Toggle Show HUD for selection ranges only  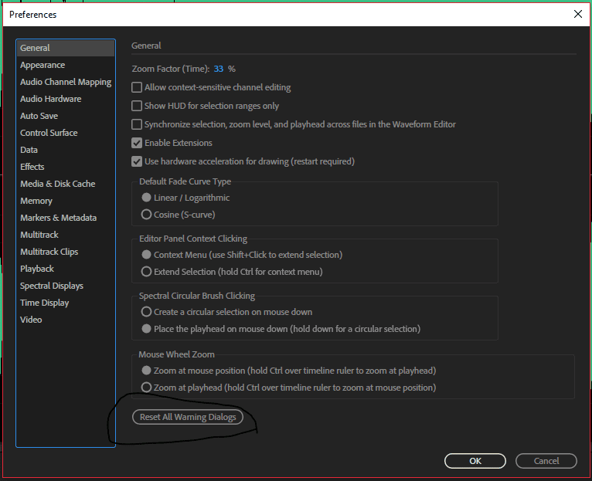coord(137,106)
